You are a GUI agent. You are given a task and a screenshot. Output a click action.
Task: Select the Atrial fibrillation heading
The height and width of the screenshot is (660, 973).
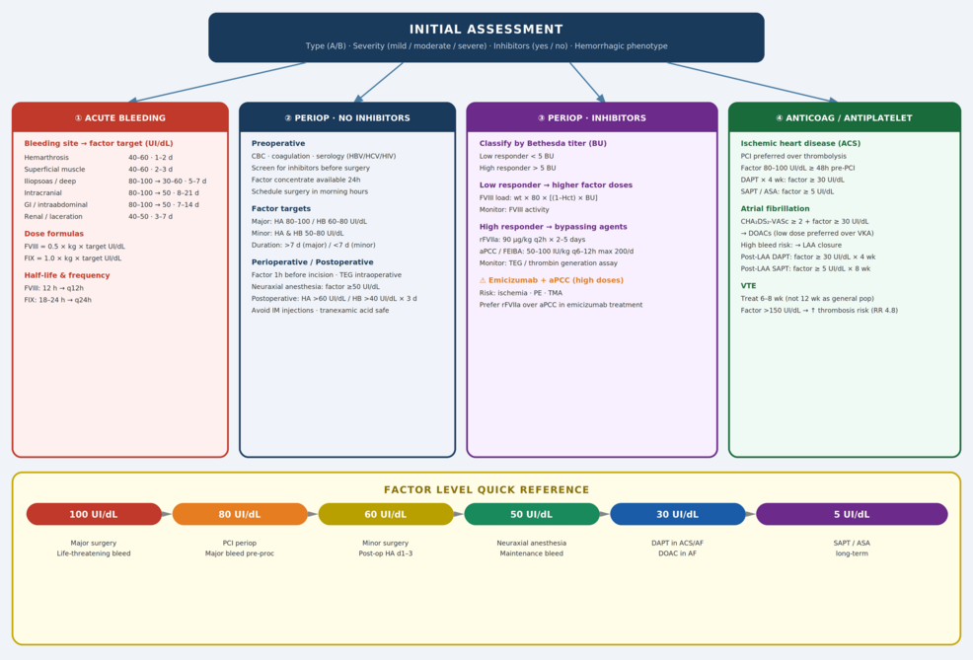click(775, 208)
